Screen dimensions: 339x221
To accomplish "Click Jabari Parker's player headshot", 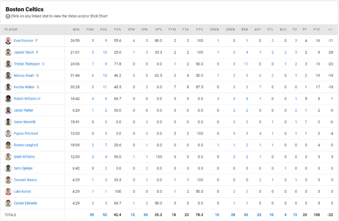I will [8, 110].
